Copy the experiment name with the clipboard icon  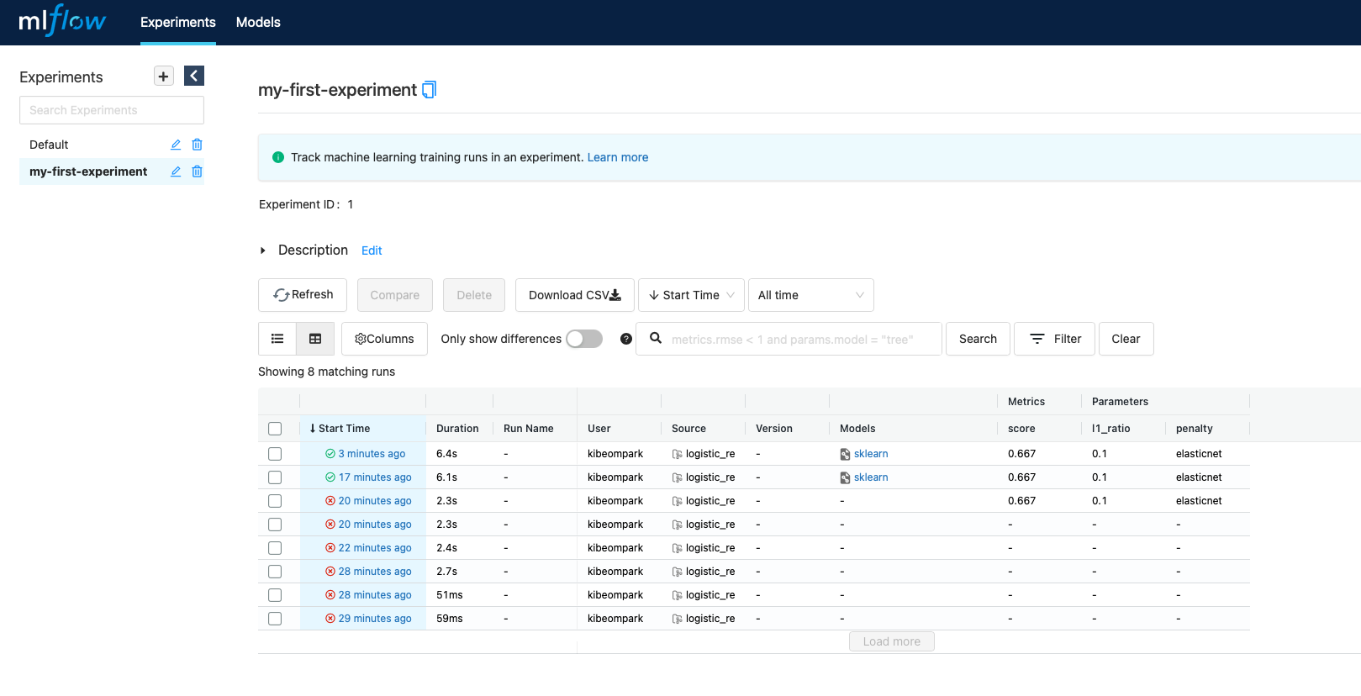click(x=429, y=90)
